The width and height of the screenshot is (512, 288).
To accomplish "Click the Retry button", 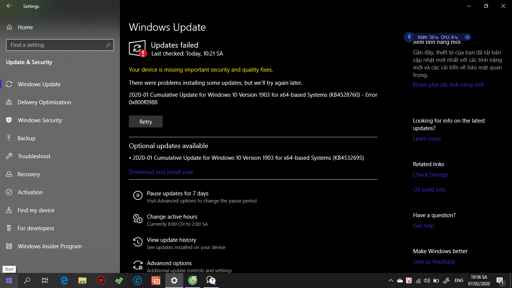I will (x=146, y=121).
